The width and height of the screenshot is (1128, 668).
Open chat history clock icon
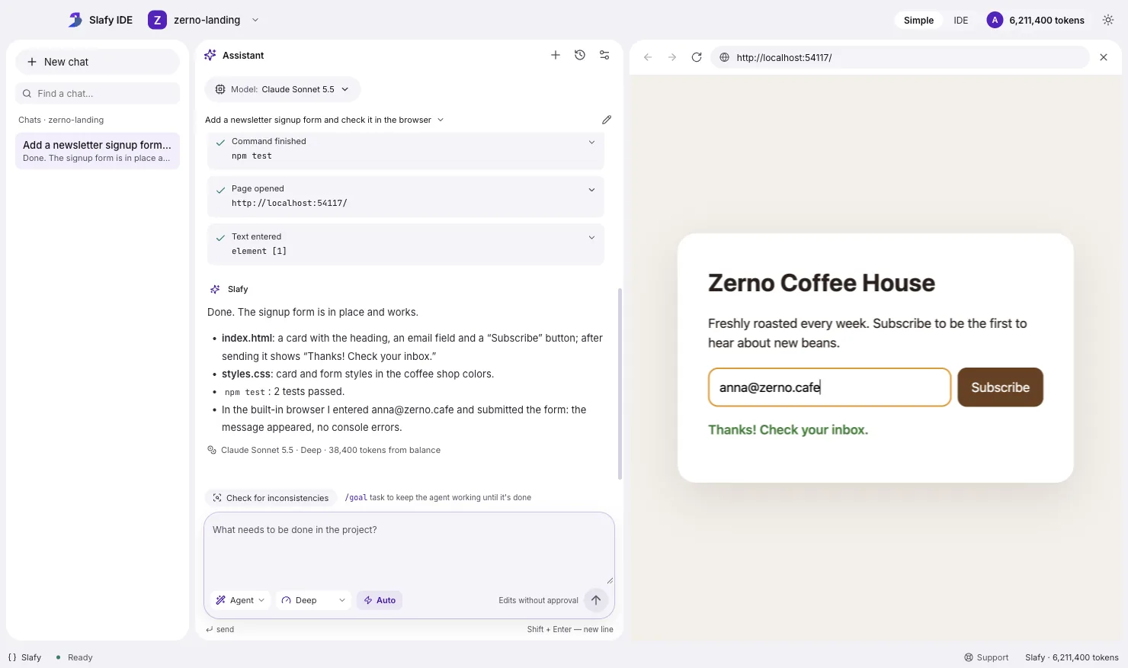[x=580, y=55]
